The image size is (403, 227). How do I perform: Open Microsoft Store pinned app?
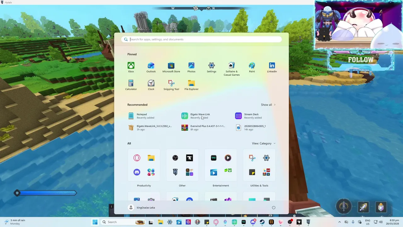(171, 67)
